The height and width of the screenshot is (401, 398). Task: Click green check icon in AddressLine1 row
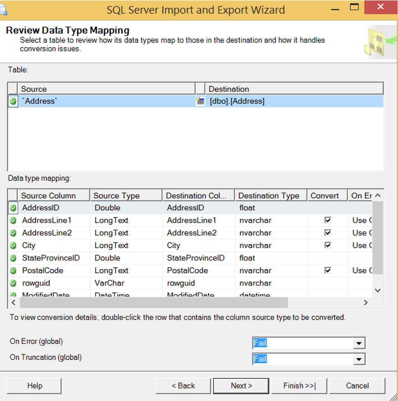pyautogui.click(x=13, y=220)
